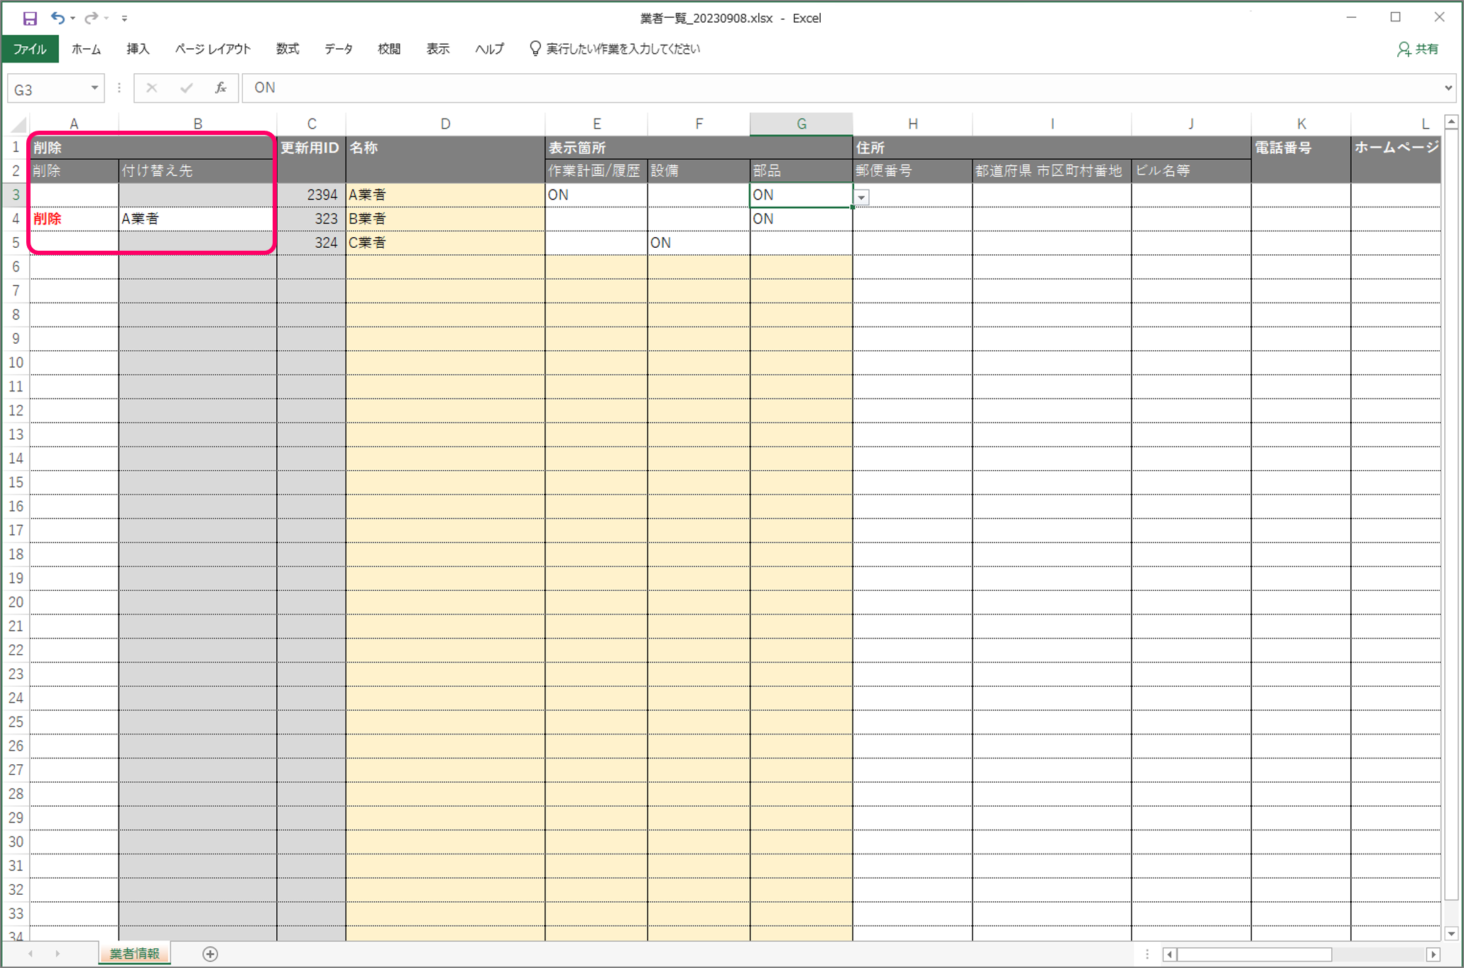The width and height of the screenshot is (1464, 968).
Task: Click the Undo arrow icon
Action: [x=58, y=18]
